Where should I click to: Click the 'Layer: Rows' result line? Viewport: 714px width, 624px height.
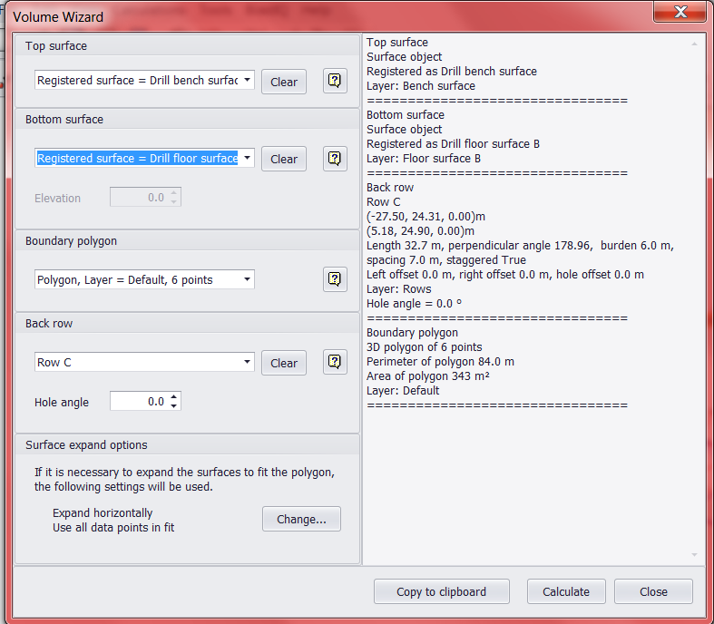399,289
